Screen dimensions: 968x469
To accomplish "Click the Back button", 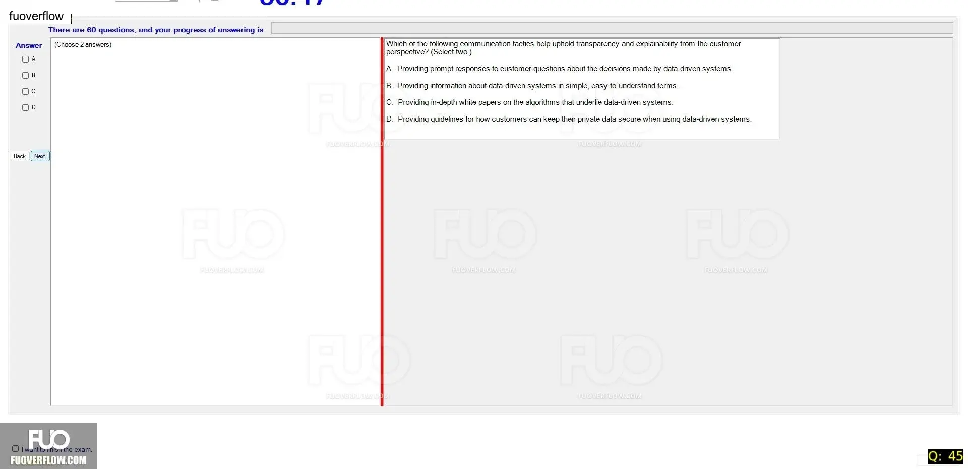I will pyautogui.click(x=20, y=156).
